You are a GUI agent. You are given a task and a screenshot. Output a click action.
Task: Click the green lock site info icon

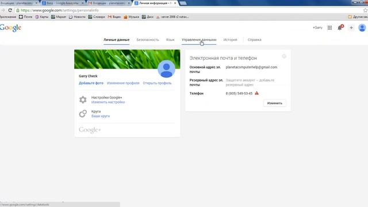[18, 10]
